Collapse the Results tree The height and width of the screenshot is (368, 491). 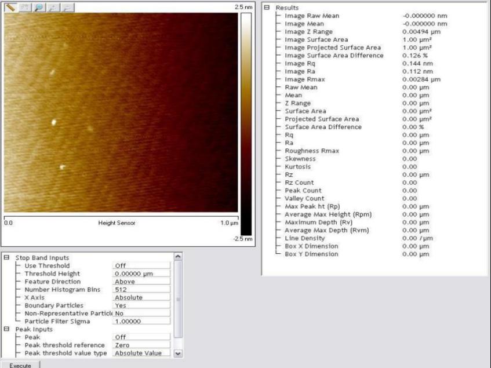(x=267, y=8)
